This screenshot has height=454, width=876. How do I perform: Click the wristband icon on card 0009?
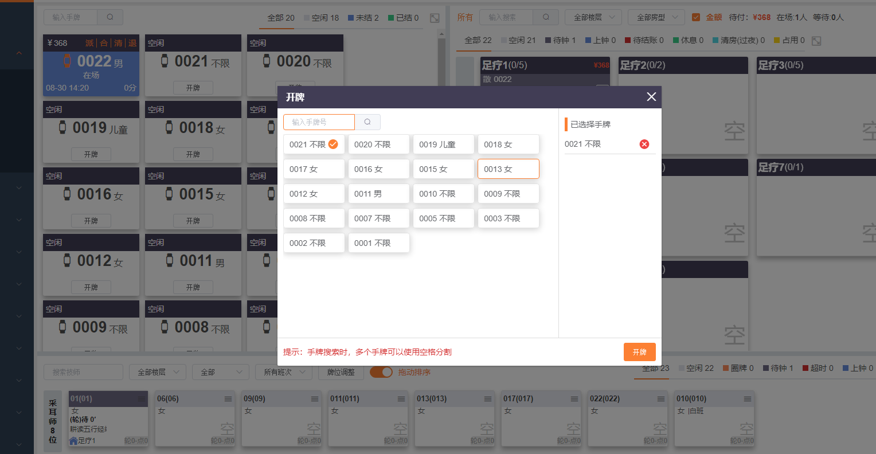tap(62, 327)
